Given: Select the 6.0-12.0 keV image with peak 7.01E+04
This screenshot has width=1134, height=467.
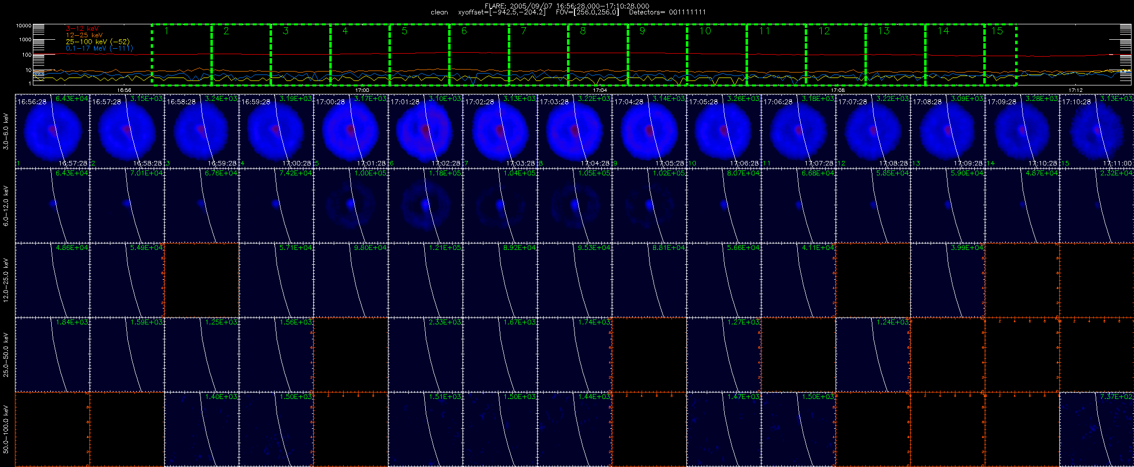Looking at the screenshot, I should click(127, 206).
